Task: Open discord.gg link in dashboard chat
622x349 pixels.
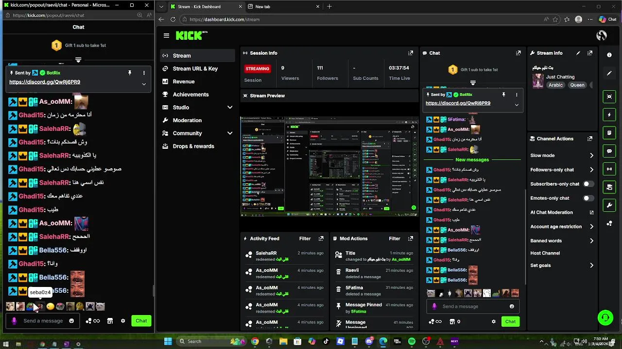Action: point(458,103)
